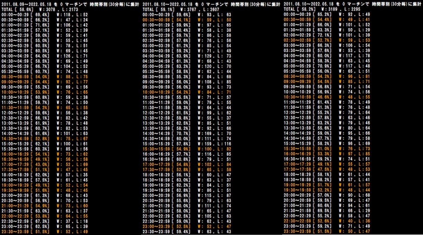The height and width of the screenshot is (235, 423).
Task: Select the 02:00~02:29 row showing 72.1%
Action: [327, 35]
